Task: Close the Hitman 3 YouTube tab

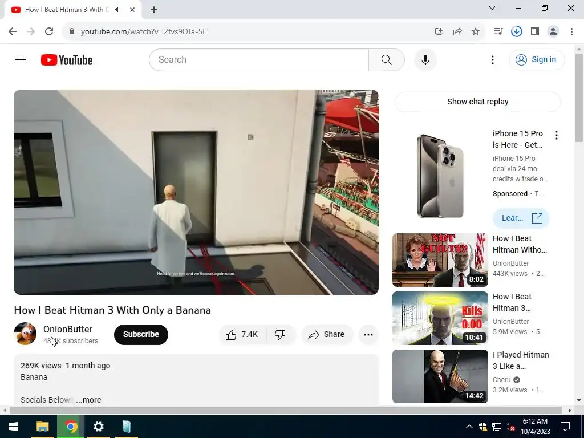Action: (x=132, y=10)
